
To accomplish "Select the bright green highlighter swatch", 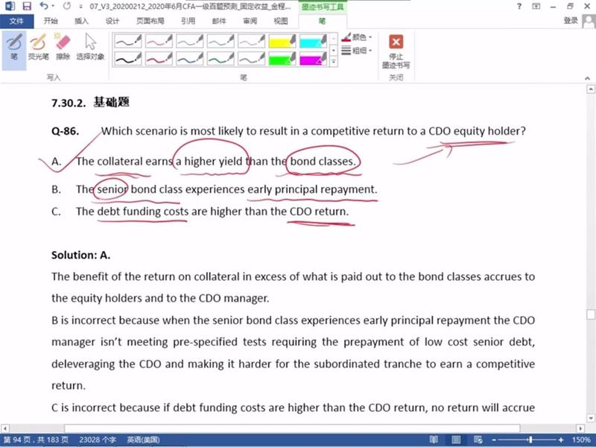I will (x=282, y=59).
